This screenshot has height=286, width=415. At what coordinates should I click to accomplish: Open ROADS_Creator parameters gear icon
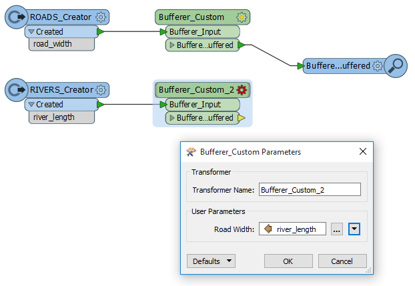point(101,17)
